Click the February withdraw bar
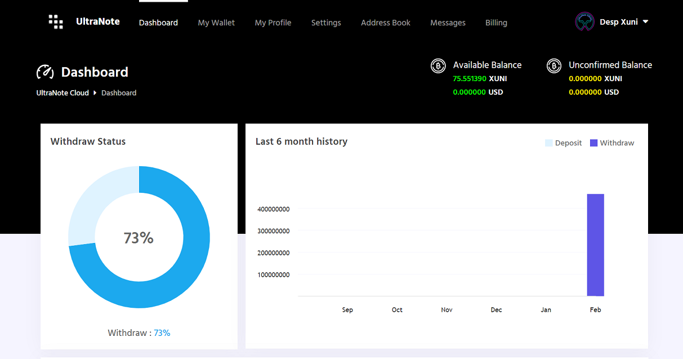683x359 pixels. [596, 245]
